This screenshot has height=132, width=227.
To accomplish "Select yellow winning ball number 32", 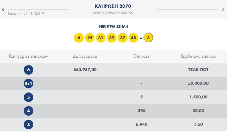I will tap(112, 38).
